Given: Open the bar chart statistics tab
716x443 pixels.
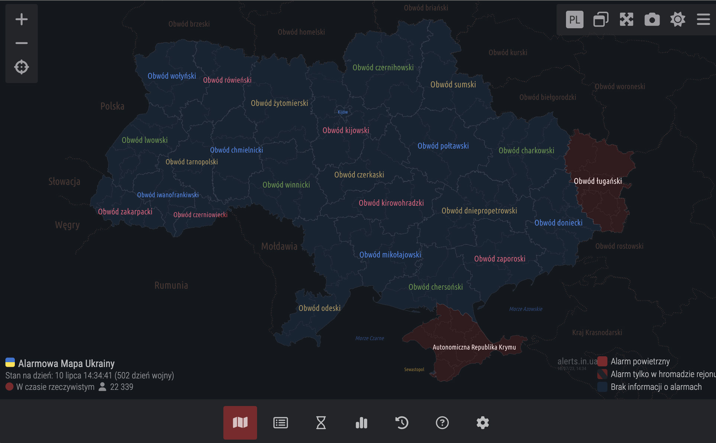Looking at the screenshot, I should [x=361, y=423].
